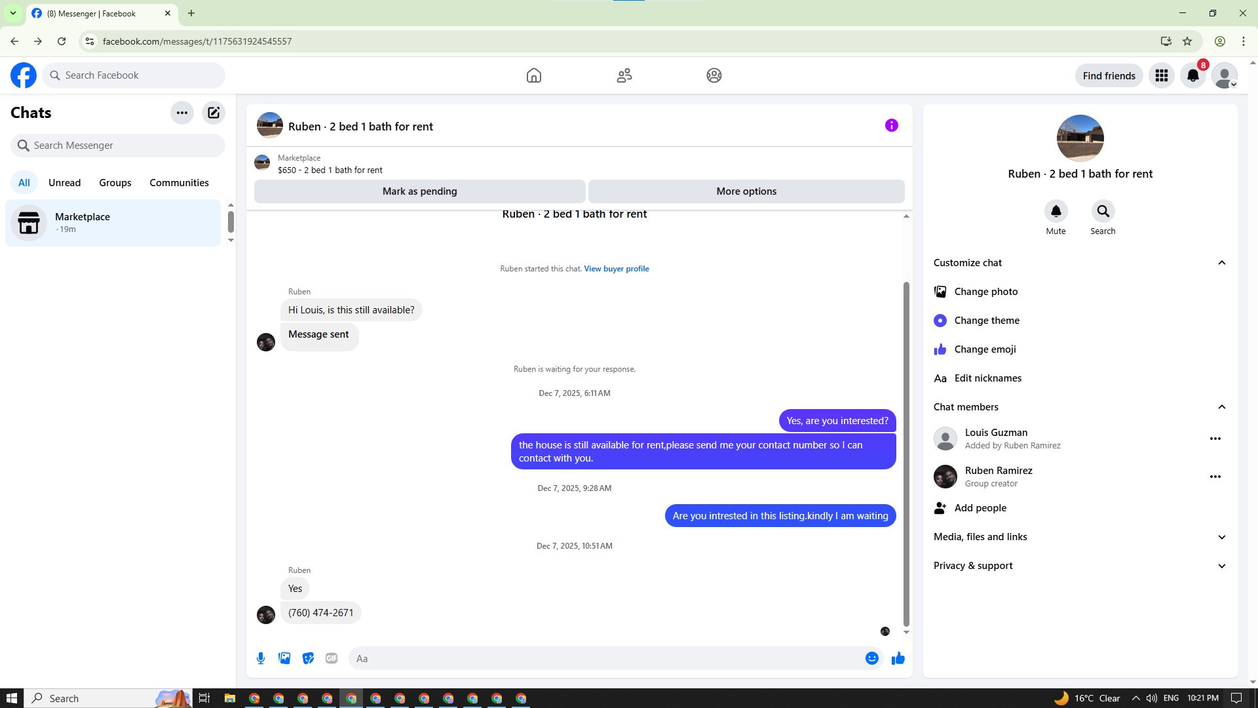
Task: Collapse the Customize chat section
Action: [1221, 263]
